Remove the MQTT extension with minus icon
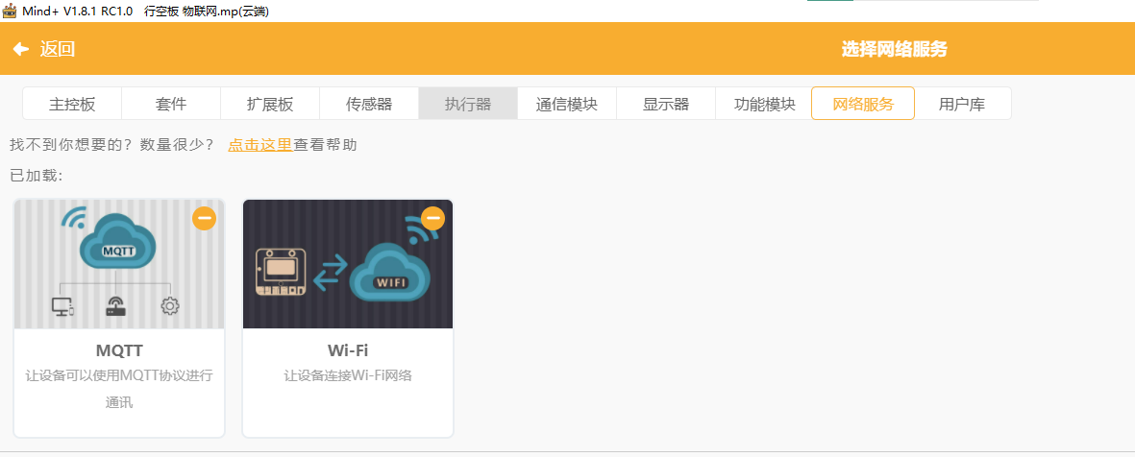This screenshot has height=457, width=1135. tap(204, 218)
